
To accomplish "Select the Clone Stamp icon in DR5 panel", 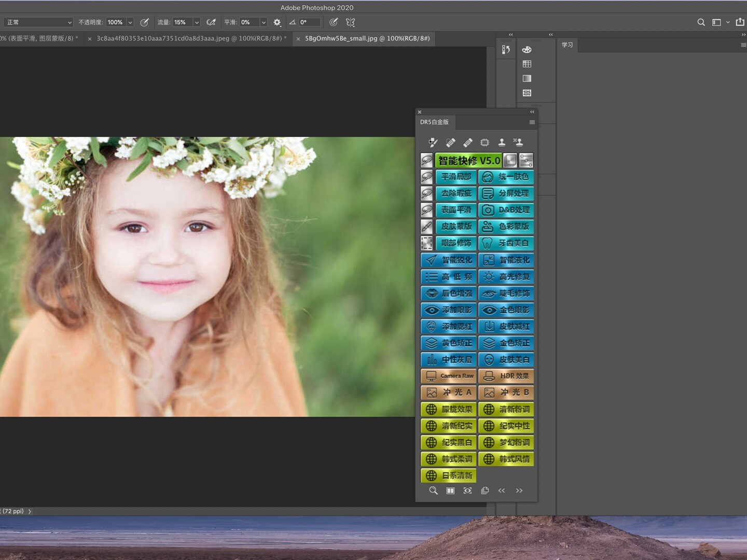I will tap(502, 143).
